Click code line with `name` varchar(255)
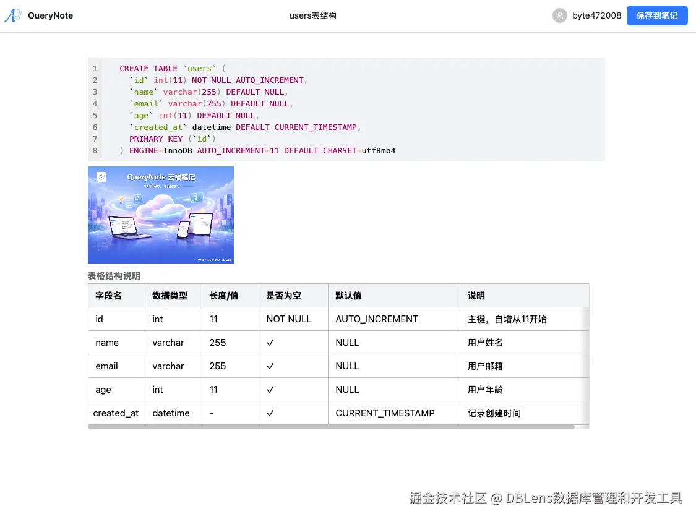The height and width of the screenshot is (519, 696). 208,92
